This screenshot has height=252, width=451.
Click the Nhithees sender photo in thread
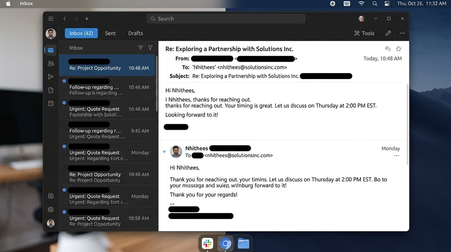tap(176, 152)
